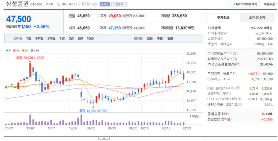Screen dimensions: 278x141
Task: Open the 기업개요 dropdown
Action: (119, 4)
